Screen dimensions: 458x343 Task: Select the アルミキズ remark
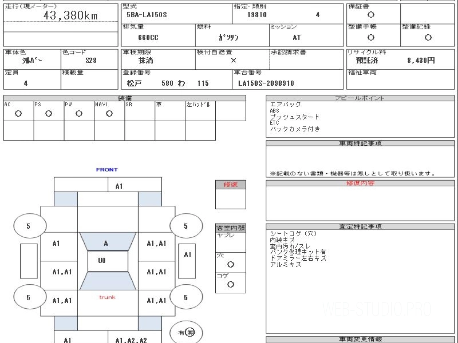(x=285, y=264)
